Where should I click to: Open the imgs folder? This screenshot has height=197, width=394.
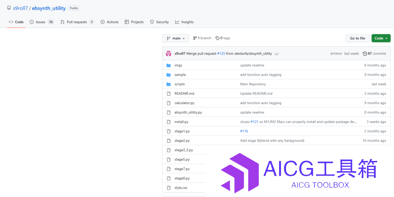pyautogui.click(x=178, y=65)
